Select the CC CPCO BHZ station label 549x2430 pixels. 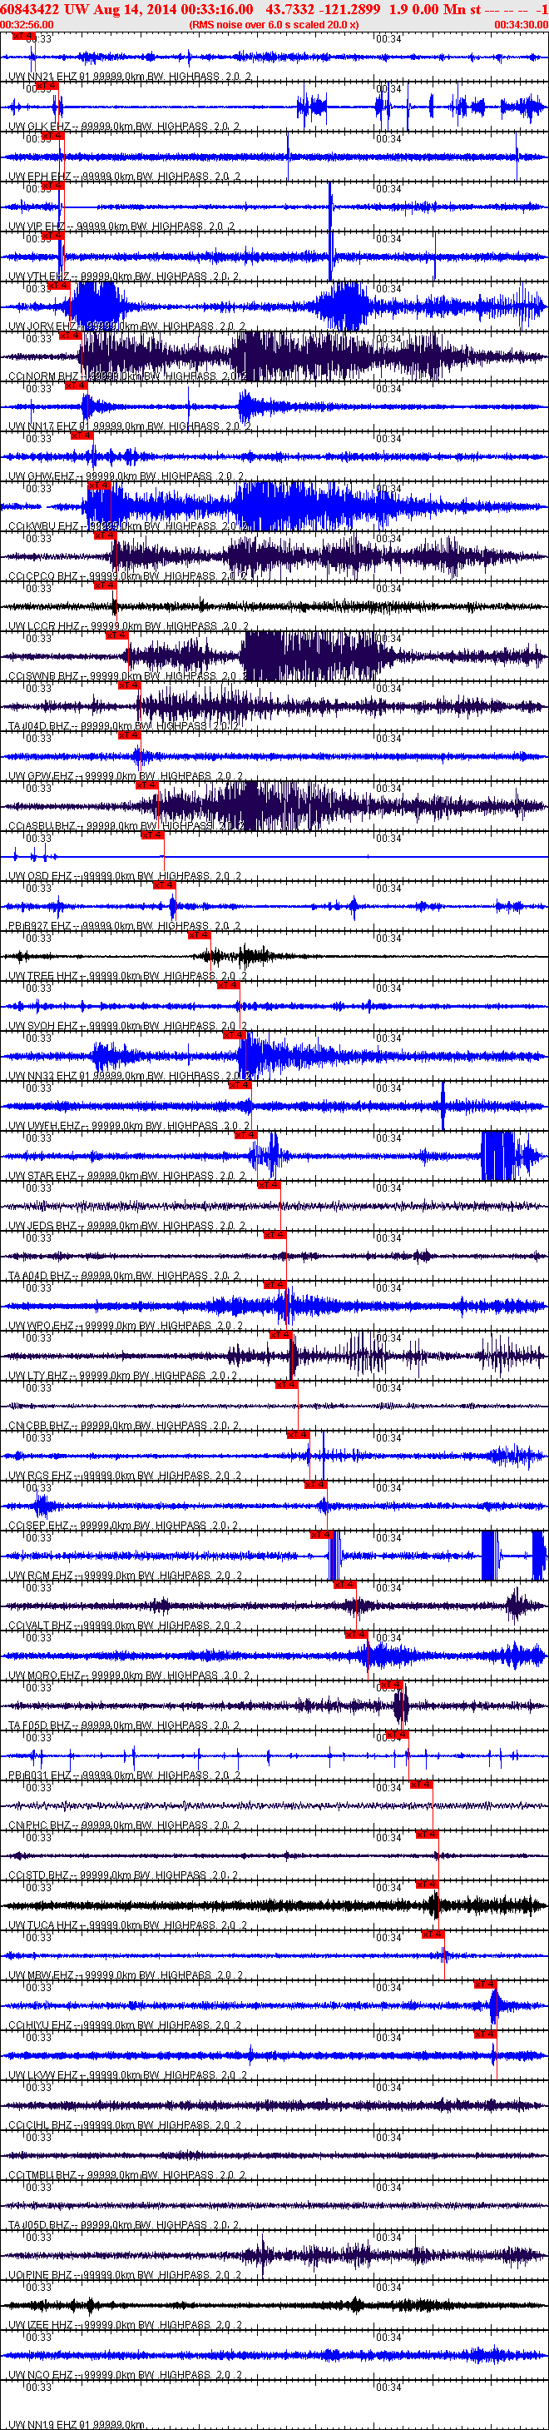pyautogui.click(x=127, y=576)
